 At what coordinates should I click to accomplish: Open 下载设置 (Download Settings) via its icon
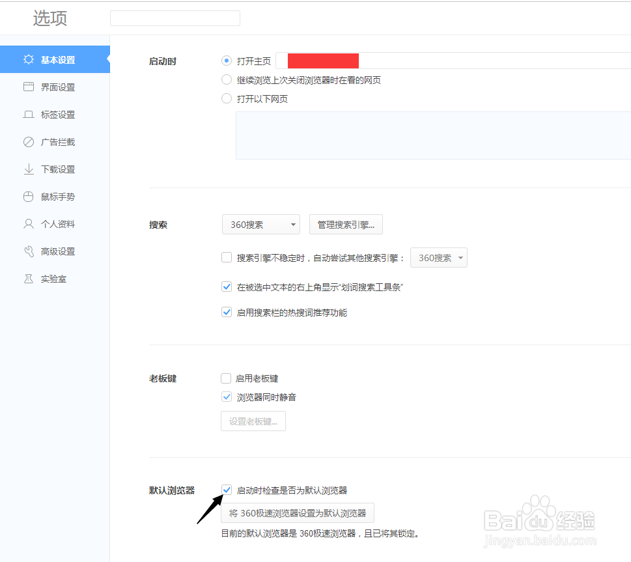28,169
